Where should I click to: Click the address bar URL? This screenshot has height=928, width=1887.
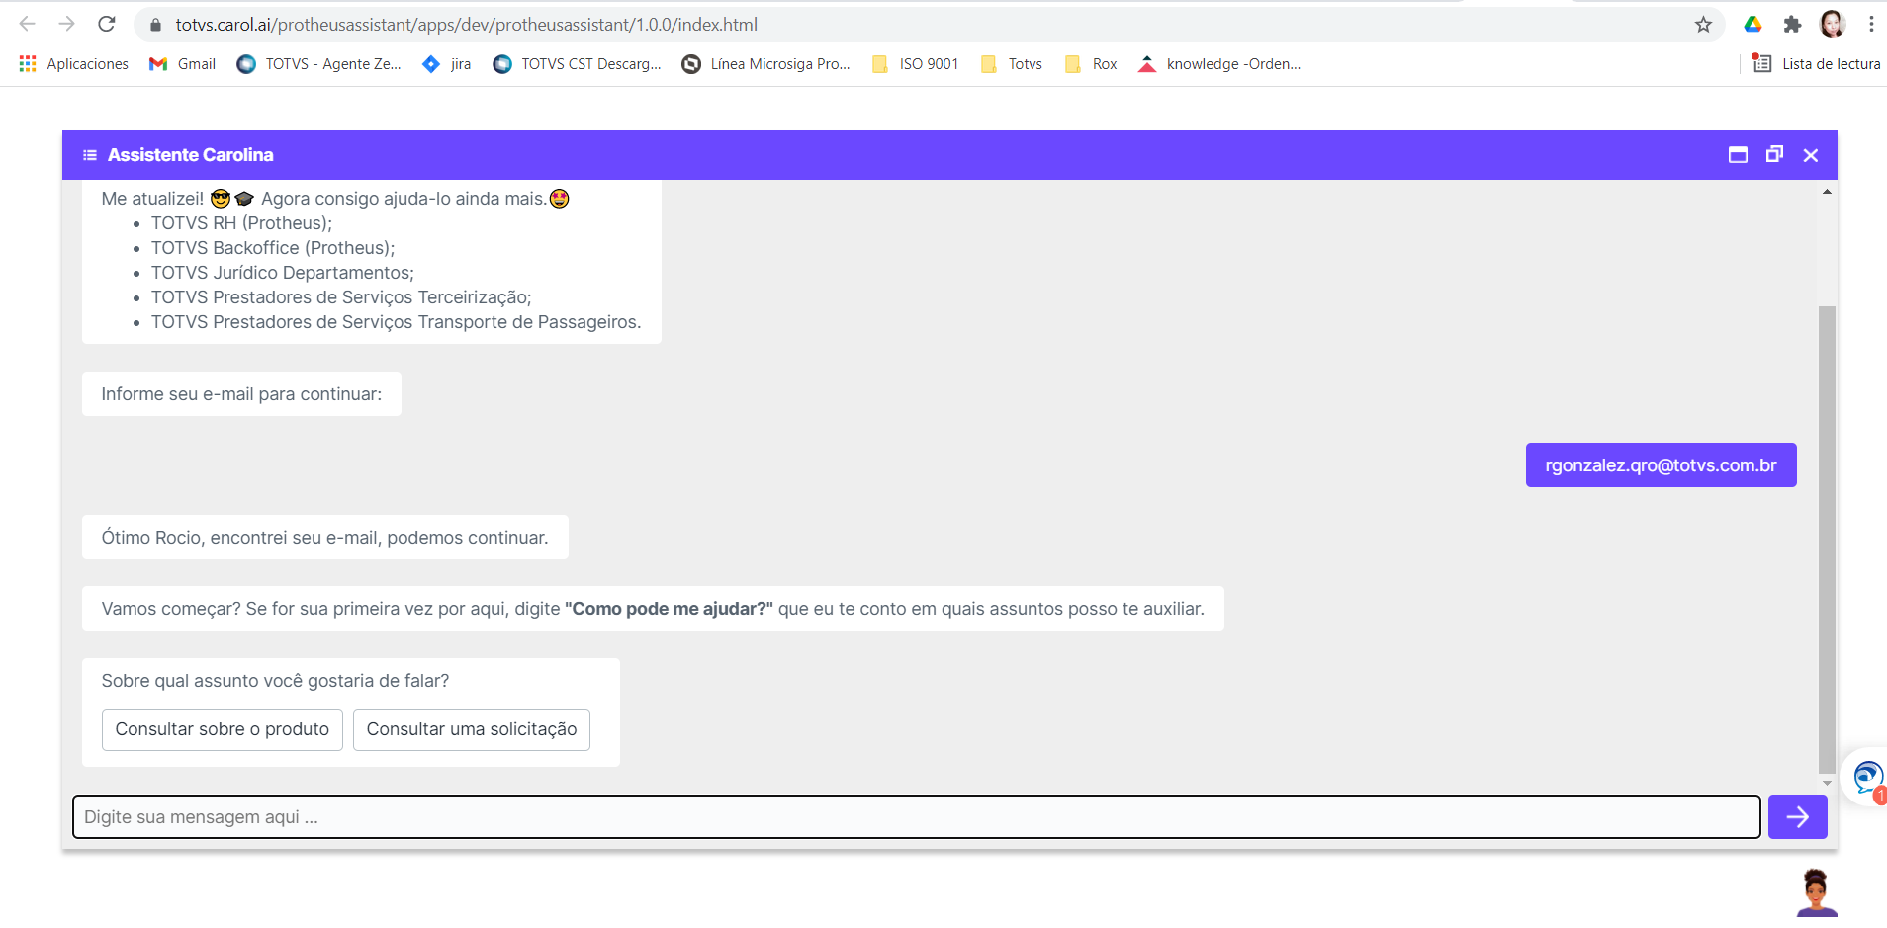pos(466,25)
